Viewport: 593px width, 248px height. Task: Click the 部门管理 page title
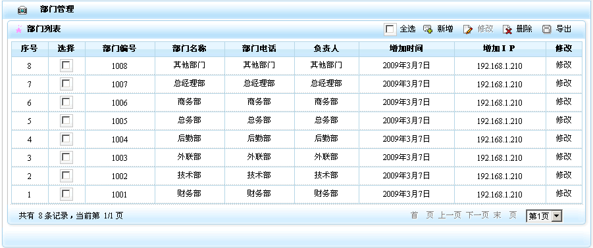pyautogui.click(x=57, y=10)
